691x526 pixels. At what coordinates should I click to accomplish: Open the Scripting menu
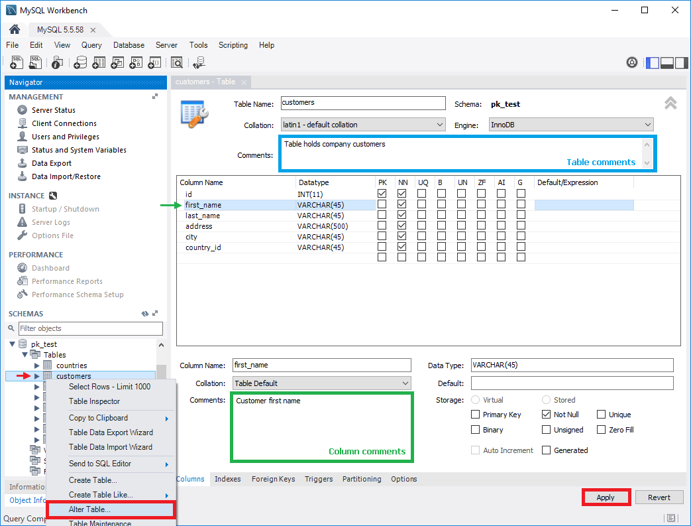[x=233, y=45]
